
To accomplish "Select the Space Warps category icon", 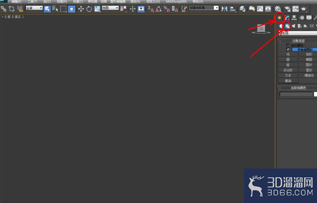I will (312, 26).
